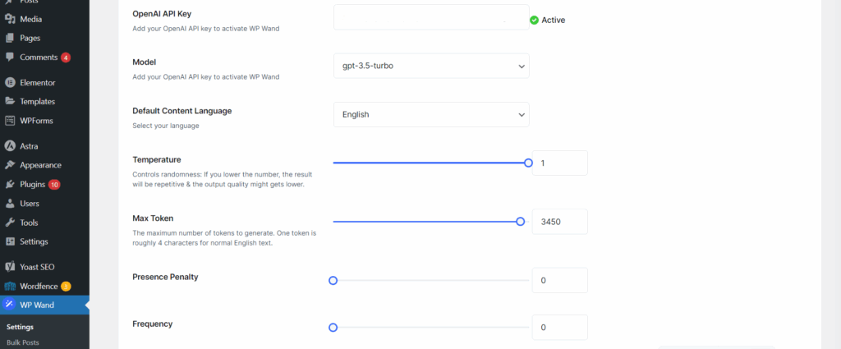Click the Wordfence shield icon
841x349 pixels.
(x=10, y=287)
